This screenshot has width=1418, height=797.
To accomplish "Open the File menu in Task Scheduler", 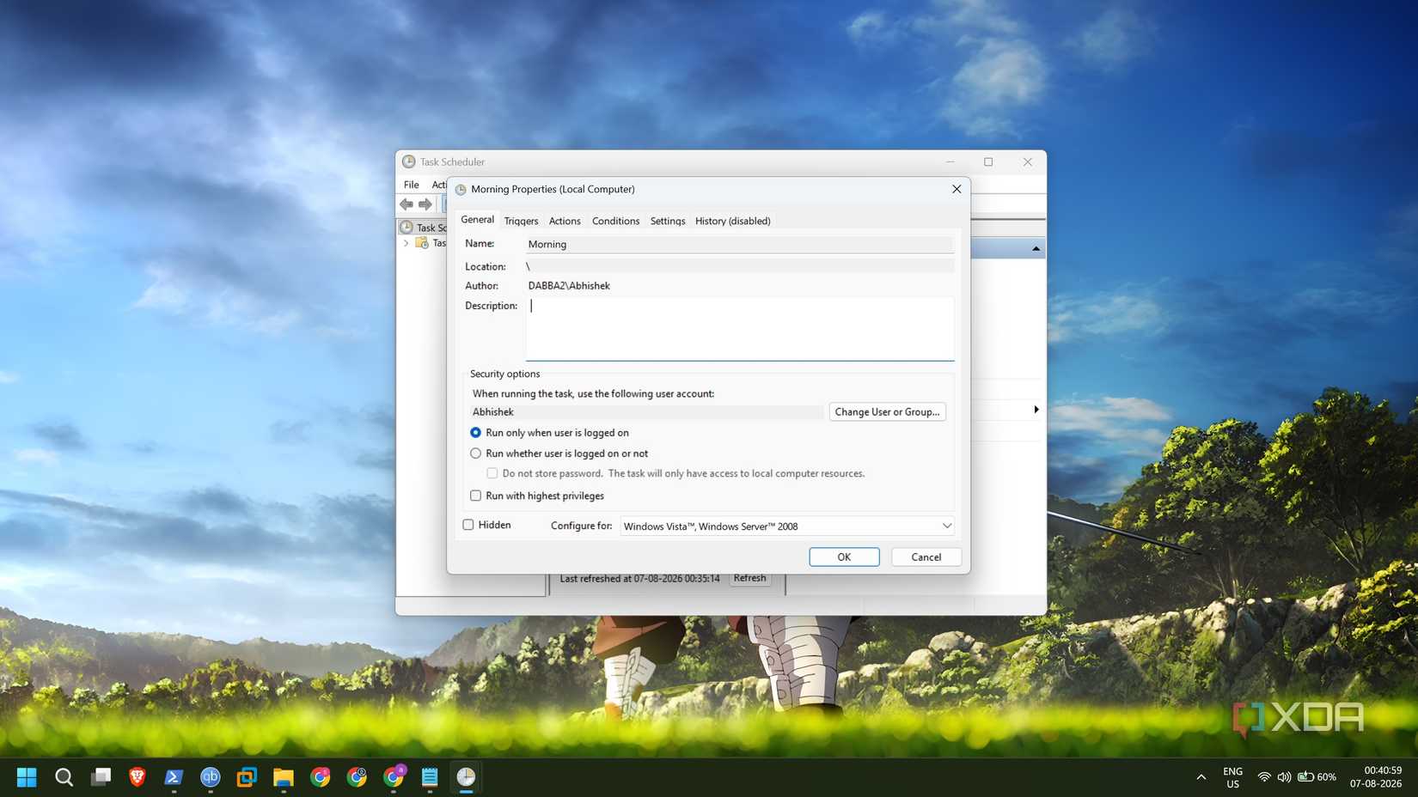I will [412, 185].
